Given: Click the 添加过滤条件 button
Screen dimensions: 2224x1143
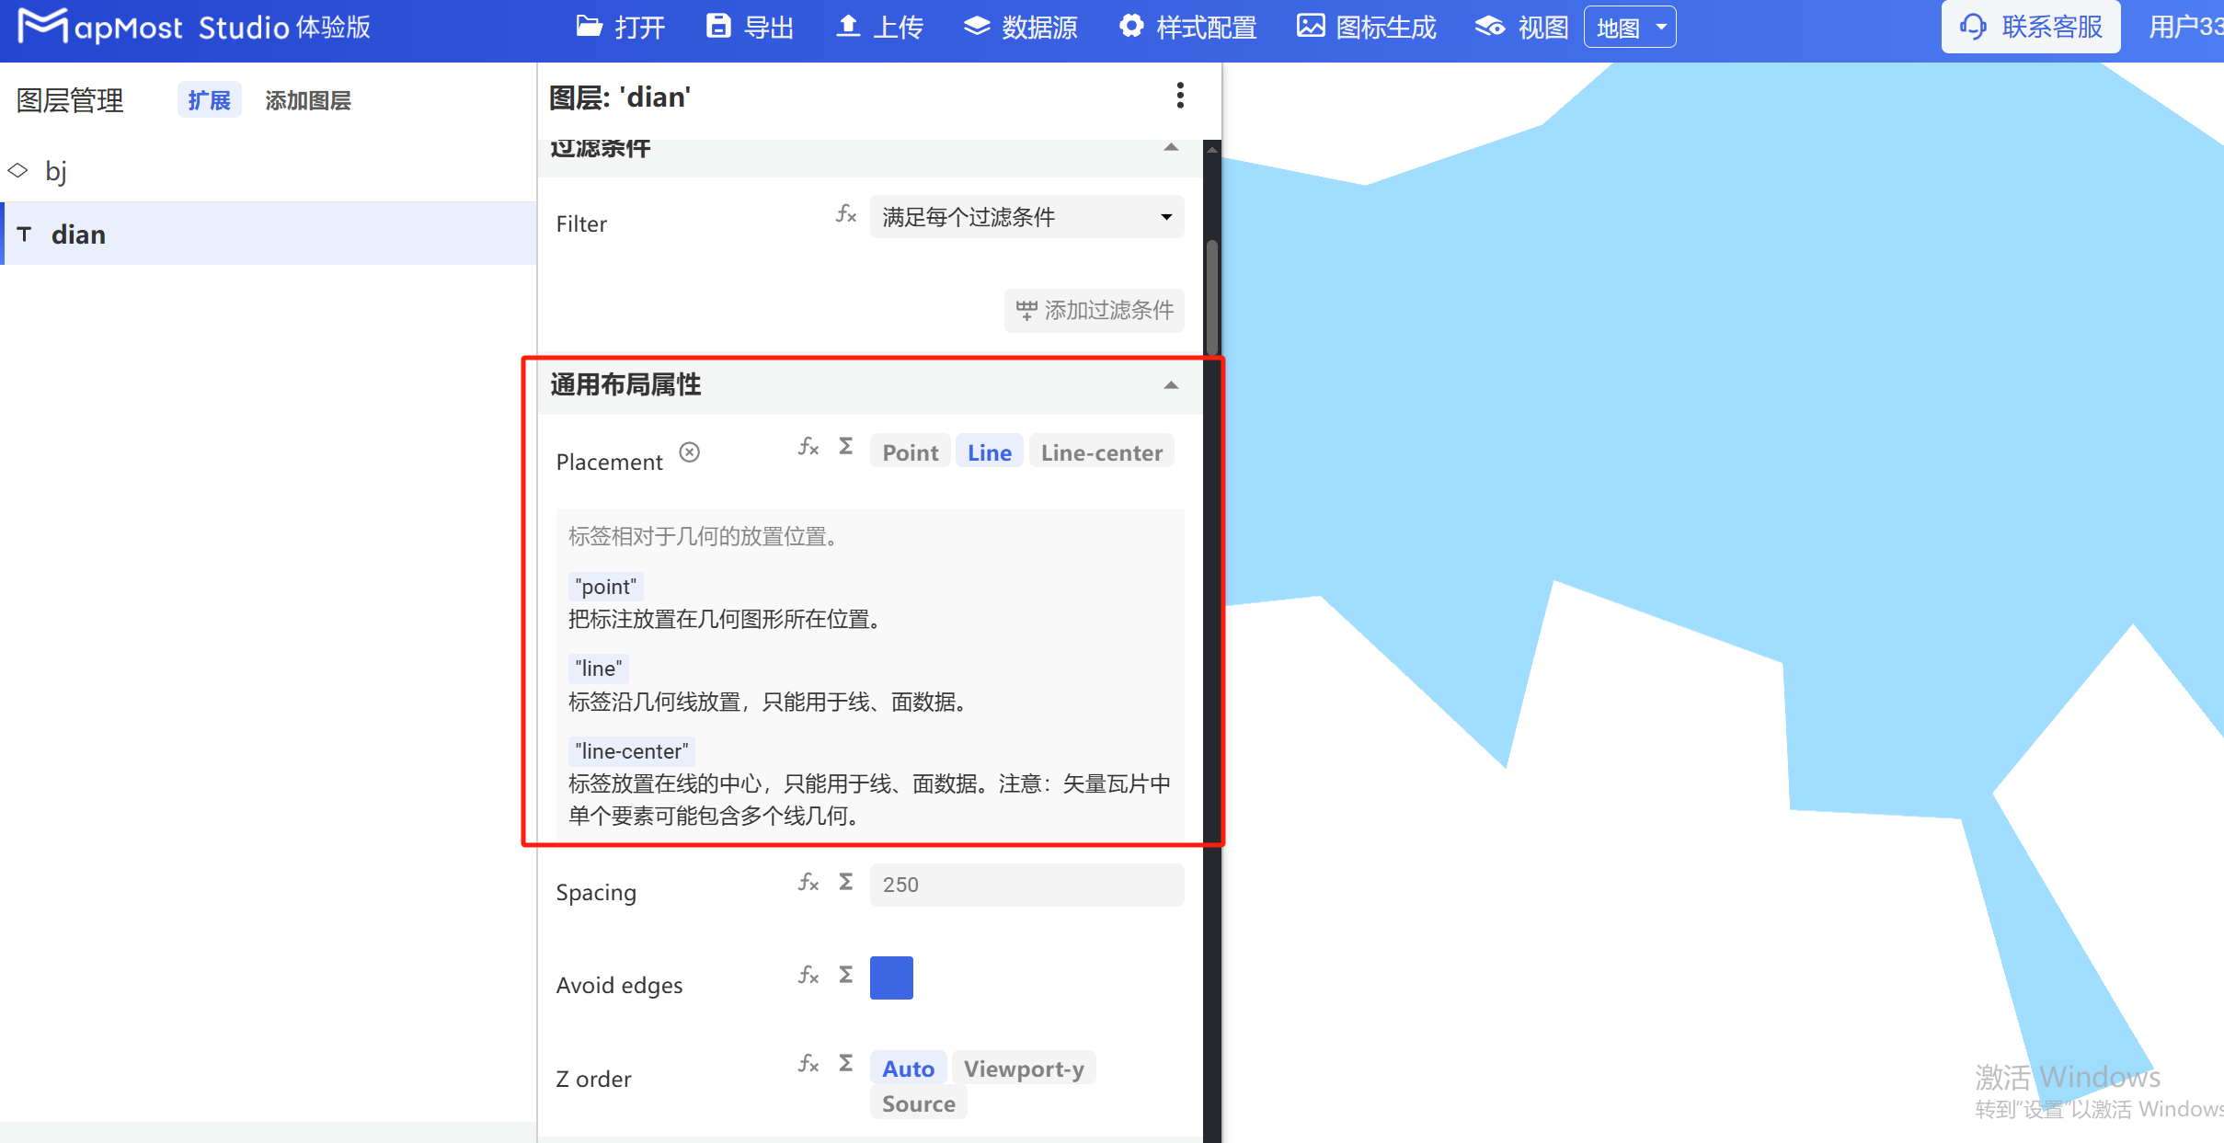Looking at the screenshot, I should click(1093, 311).
